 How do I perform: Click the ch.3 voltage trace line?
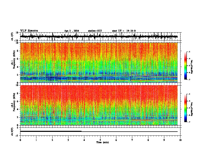pos(99,132)
